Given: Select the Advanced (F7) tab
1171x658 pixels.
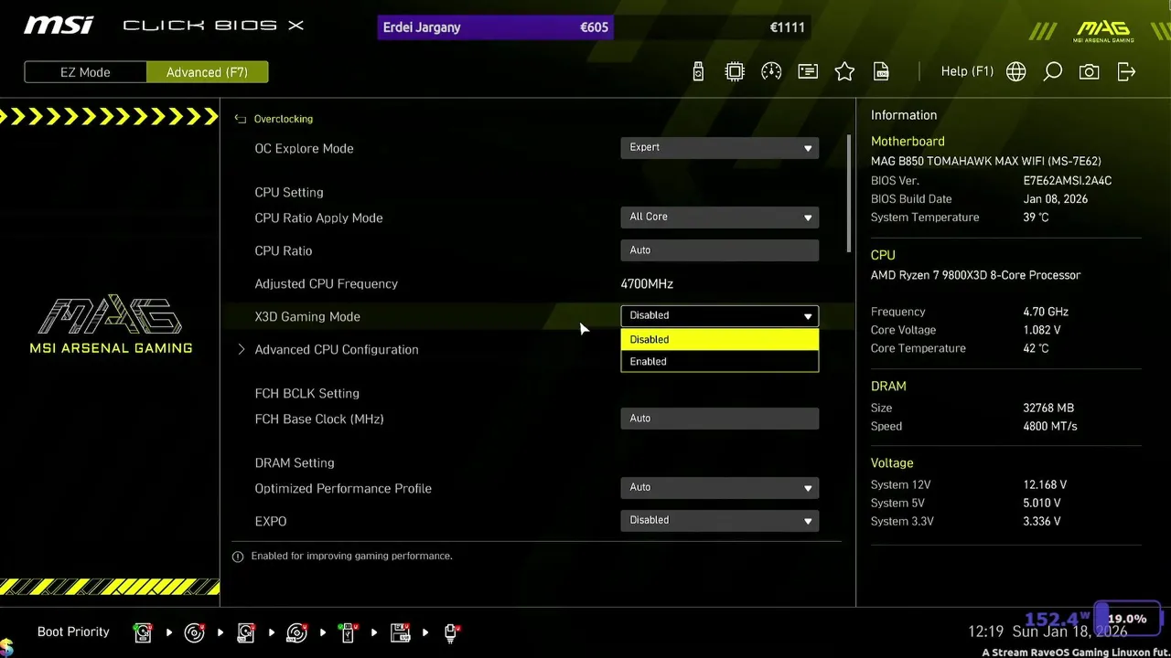Looking at the screenshot, I should pyautogui.click(x=207, y=72).
